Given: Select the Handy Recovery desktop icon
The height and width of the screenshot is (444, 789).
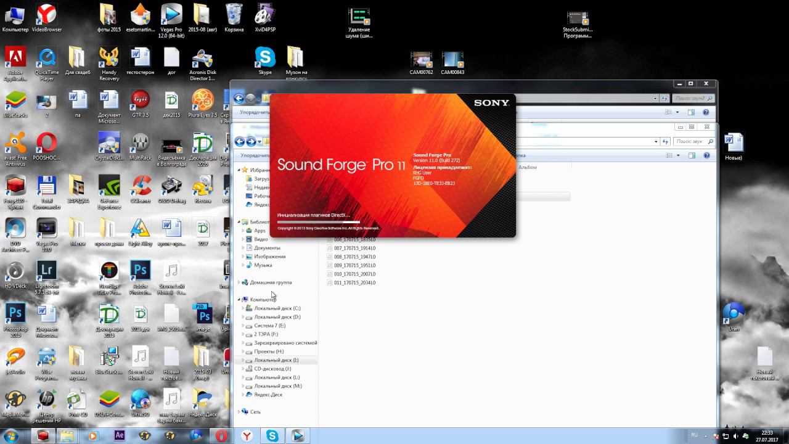Looking at the screenshot, I should coord(109,64).
